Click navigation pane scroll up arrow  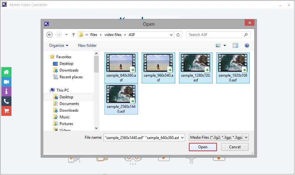tap(96, 53)
